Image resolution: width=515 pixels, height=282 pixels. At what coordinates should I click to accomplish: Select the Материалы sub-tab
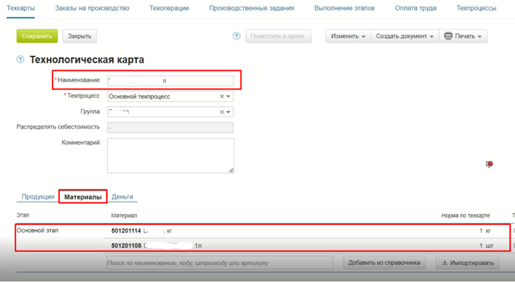coord(83,197)
